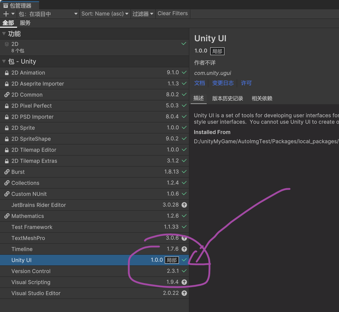Select the Version Control package row
339x312 pixels.
coord(94,271)
